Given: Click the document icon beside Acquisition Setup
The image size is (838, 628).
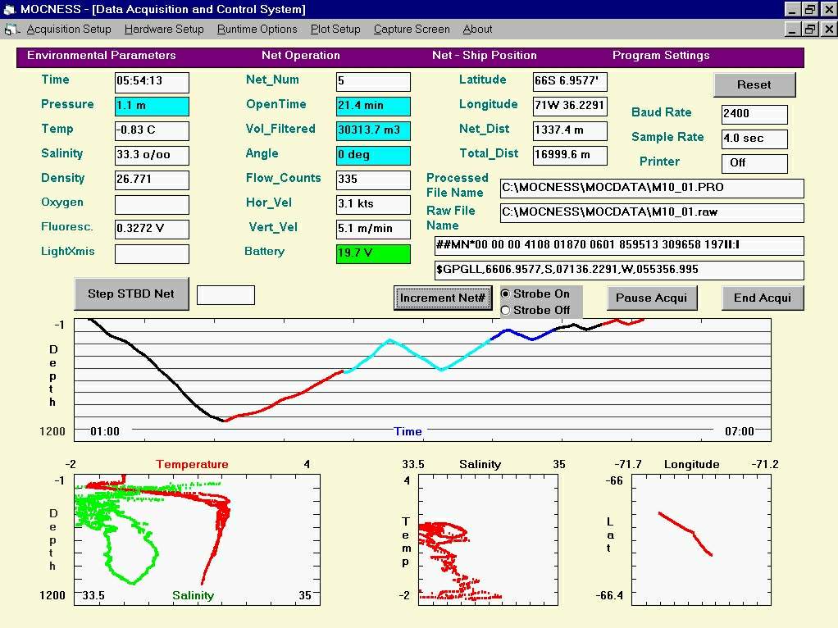Looking at the screenshot, I should point(11,30).
